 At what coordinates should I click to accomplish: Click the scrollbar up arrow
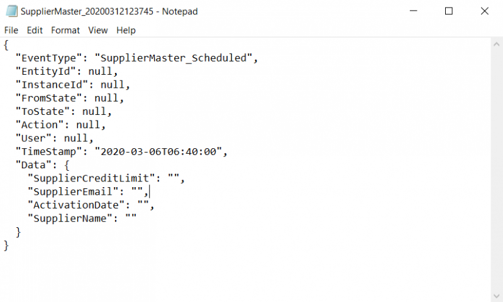point(497,45)
